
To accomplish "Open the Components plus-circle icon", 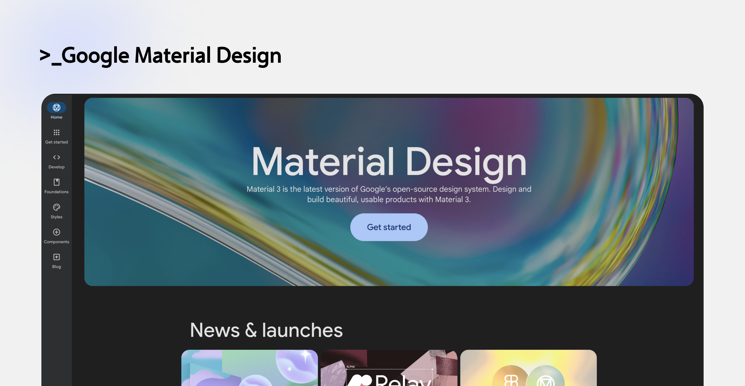I will coord(57,232).
